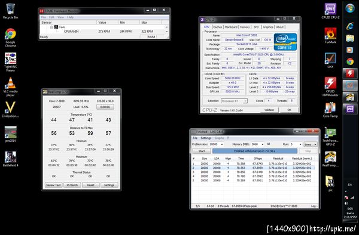Open the Processor #1 selection dropdown in CPU-Z
This screenshot has width=359, height=235.
(x=234, y=101)
